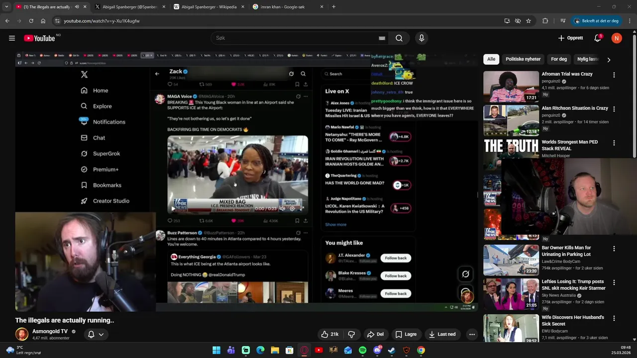637x358 pixels.
Task: Expand subscription notification bell dropdown
Action: tap(96, 334)
